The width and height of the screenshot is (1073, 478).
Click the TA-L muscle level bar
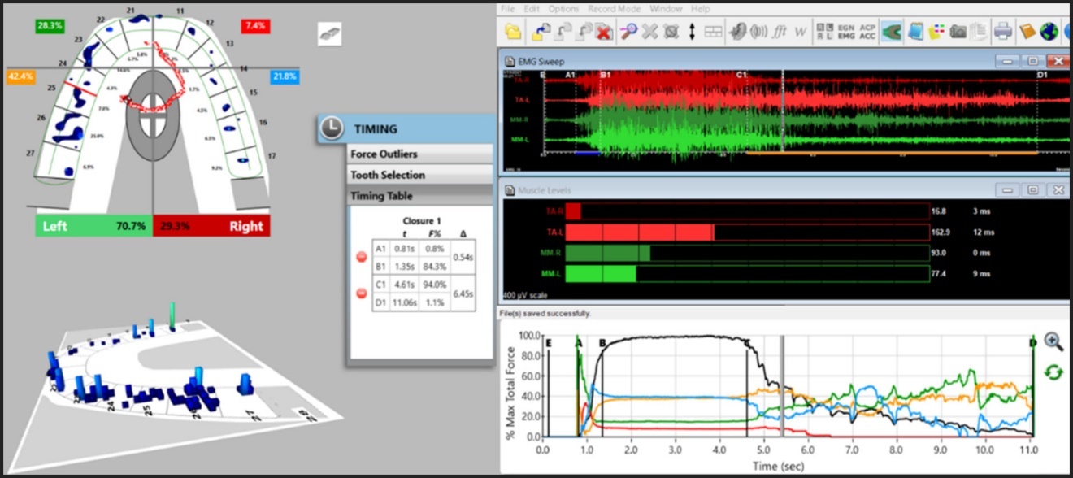click(x=746, y=232)
